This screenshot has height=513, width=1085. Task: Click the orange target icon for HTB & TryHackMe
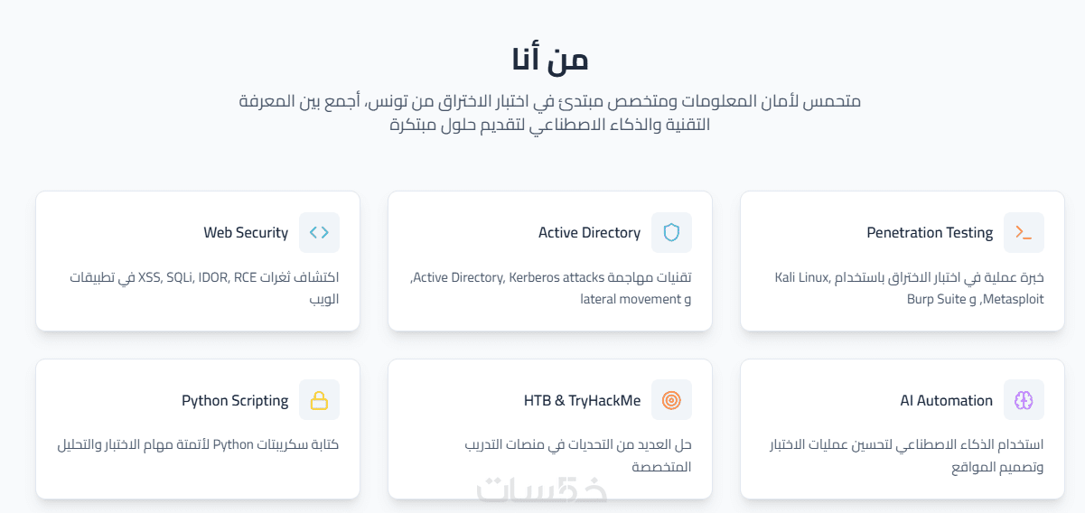671,400
